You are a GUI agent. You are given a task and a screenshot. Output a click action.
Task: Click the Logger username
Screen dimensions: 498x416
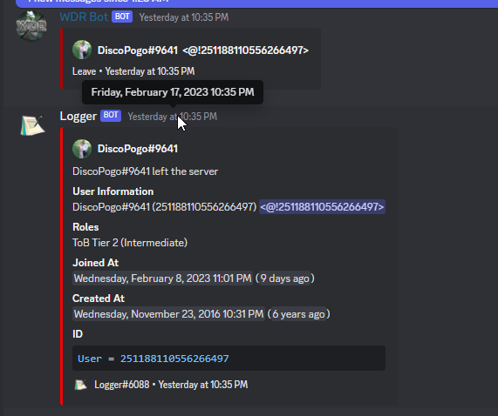pyautogui.click(x=78, y=117)
